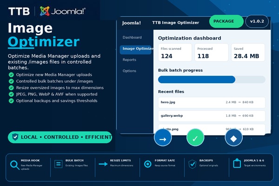The image size is (279, 186).
Task: Click TTB Image Optimizer header title
Action: (176, 23)
